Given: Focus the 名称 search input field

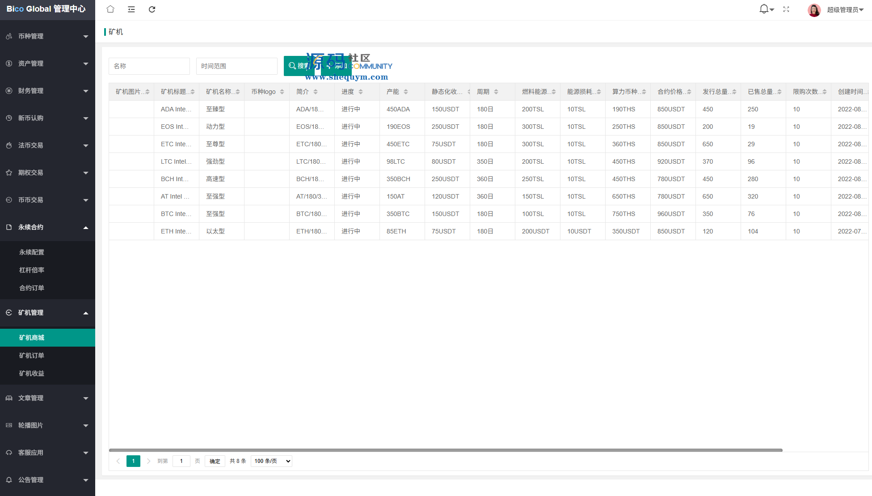Looking at the screenshot, I should 149,66.
